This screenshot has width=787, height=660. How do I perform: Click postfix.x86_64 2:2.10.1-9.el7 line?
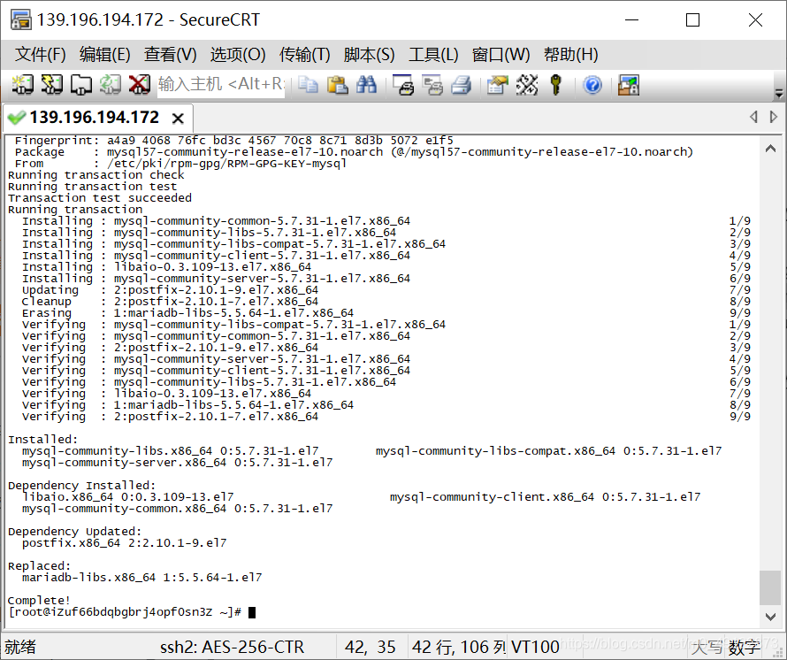tap(125, 543)
